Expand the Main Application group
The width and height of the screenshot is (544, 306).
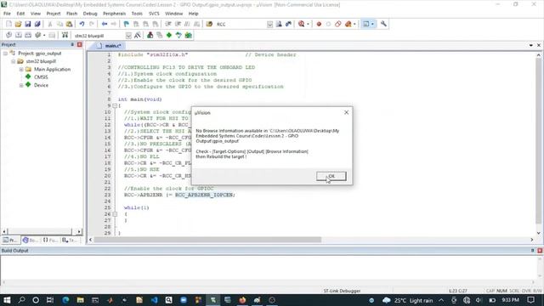(x=21, y=70)
